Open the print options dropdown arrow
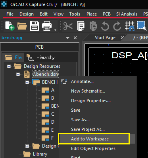 coord(55,30)
